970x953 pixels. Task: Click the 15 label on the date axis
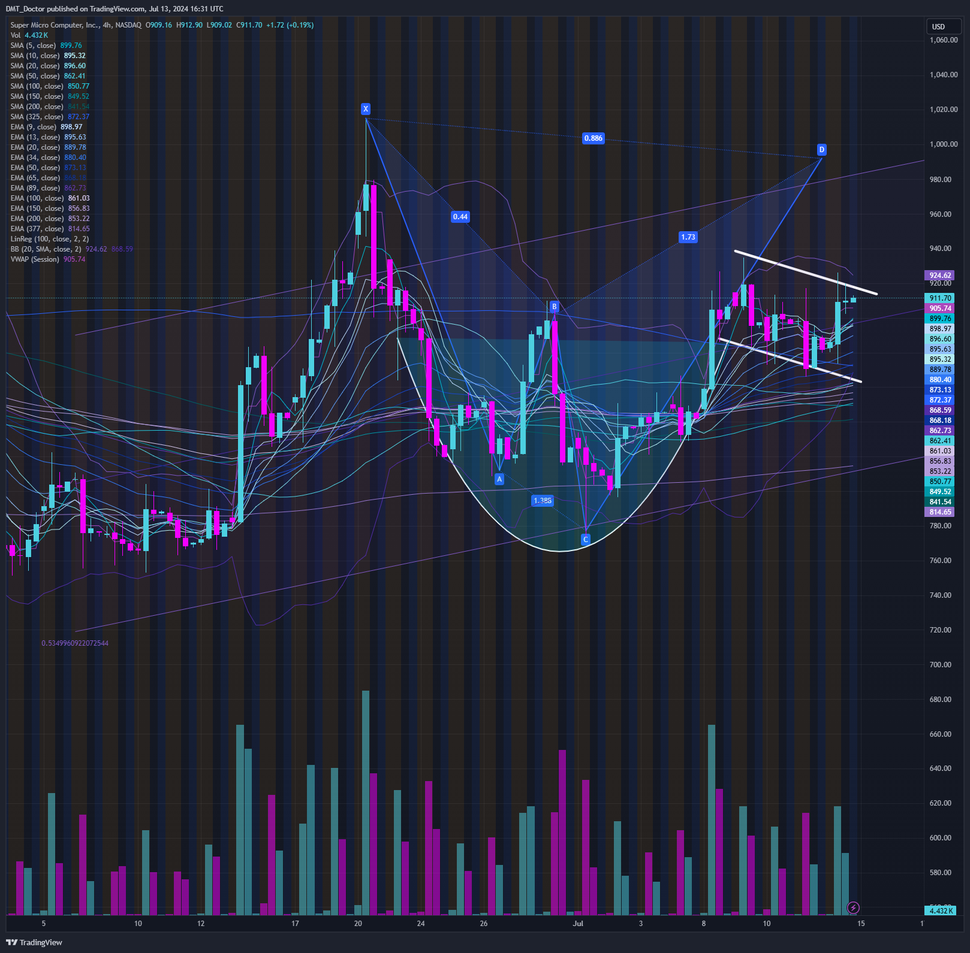[861, 924]
